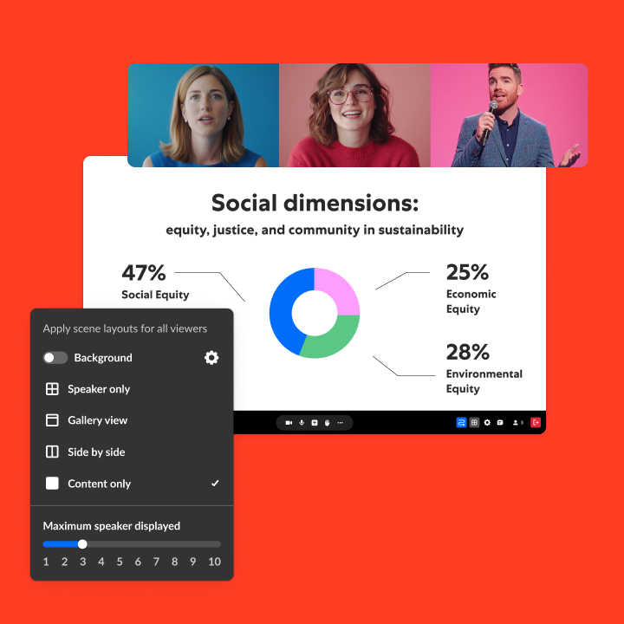Open settings gear in bottom toolbar

coord(487,423)
